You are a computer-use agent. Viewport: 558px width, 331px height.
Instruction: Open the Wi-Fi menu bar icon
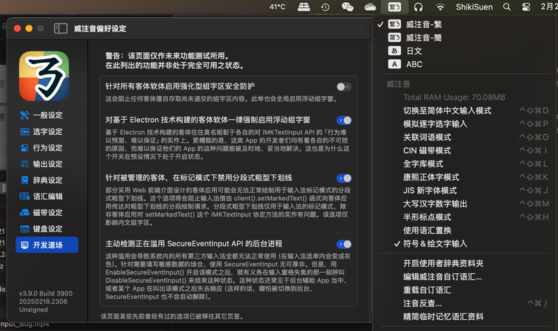440,7
